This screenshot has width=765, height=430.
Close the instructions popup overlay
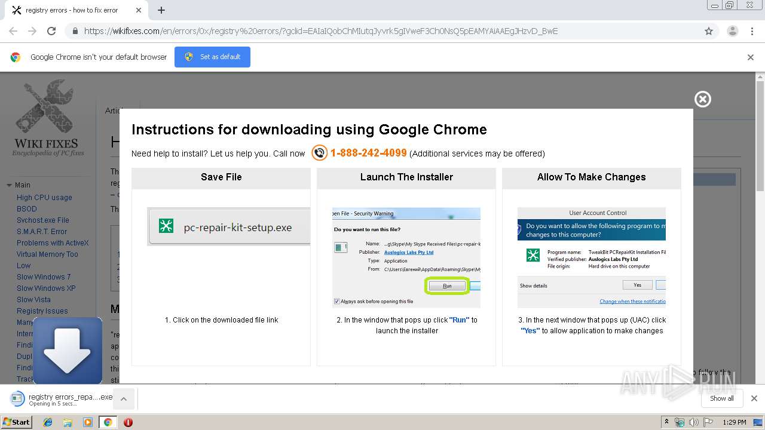(x=703, y=99)
